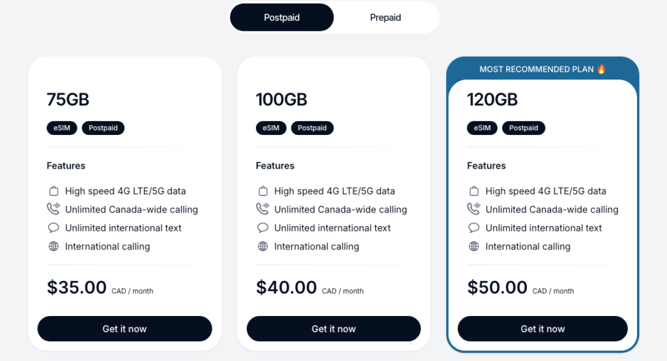
Task: Click Get it now for 75GB plan
Action: tap(124, 329)
